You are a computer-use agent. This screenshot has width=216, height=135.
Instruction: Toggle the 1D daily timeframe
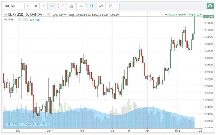(52, 6)
